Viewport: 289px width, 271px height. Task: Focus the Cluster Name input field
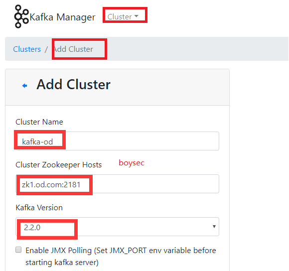pyautogui.click(x=118, y=141)
